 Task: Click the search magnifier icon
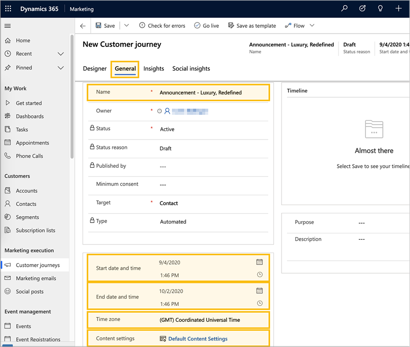pyautogui.click(x=345, y=9)
